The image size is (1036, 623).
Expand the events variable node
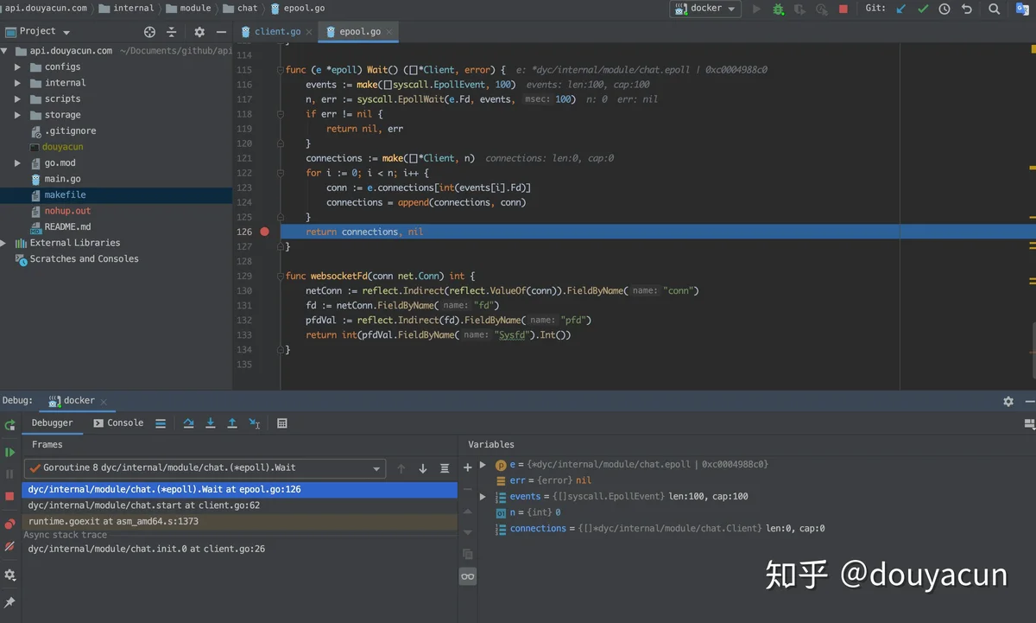click(483, 497)
